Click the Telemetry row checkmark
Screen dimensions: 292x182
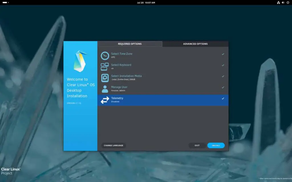coord(223,98)
